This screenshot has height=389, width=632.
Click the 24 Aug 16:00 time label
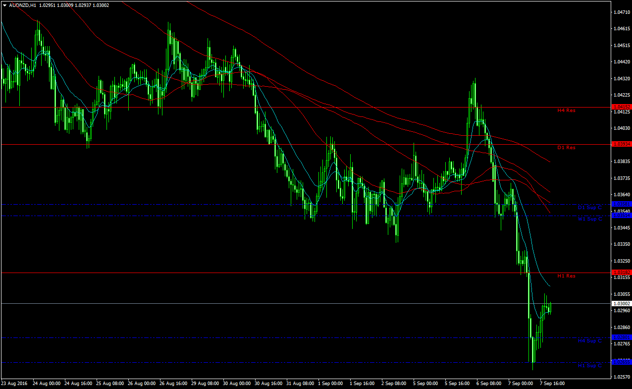coord(78,384)
